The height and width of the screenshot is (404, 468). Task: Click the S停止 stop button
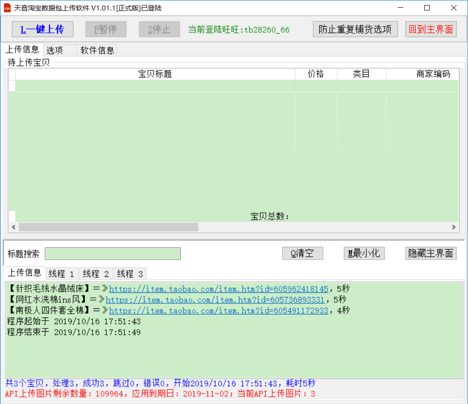tap(159, 30)
